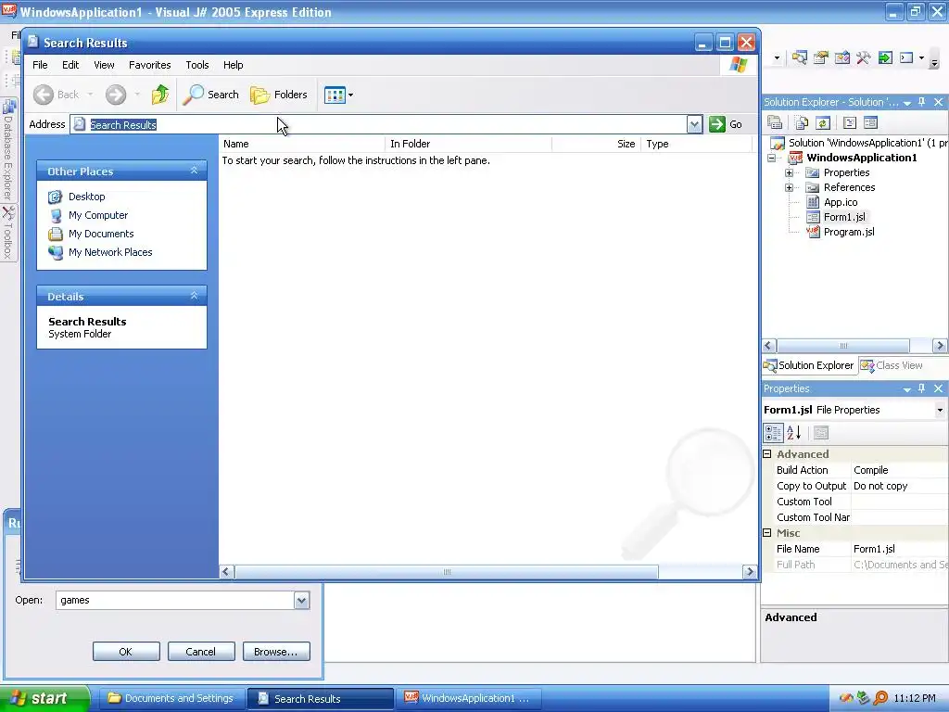Screen dimensions: 949x712
Task: Open Desktop in Other Places
Action: [86, 197]
